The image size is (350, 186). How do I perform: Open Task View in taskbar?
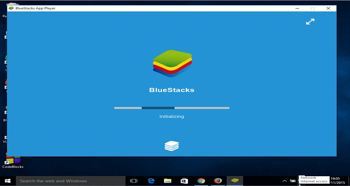(133, 181)
